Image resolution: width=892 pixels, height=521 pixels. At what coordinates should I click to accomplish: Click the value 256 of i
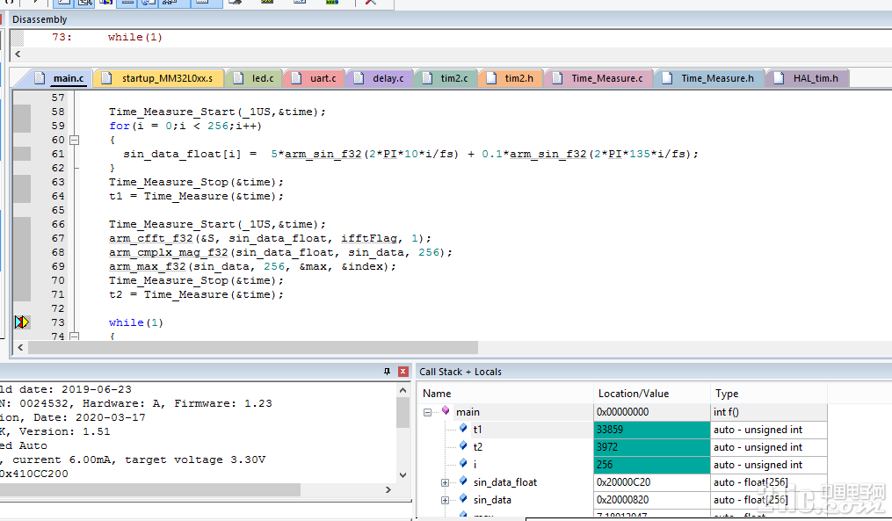click(604, 465)
